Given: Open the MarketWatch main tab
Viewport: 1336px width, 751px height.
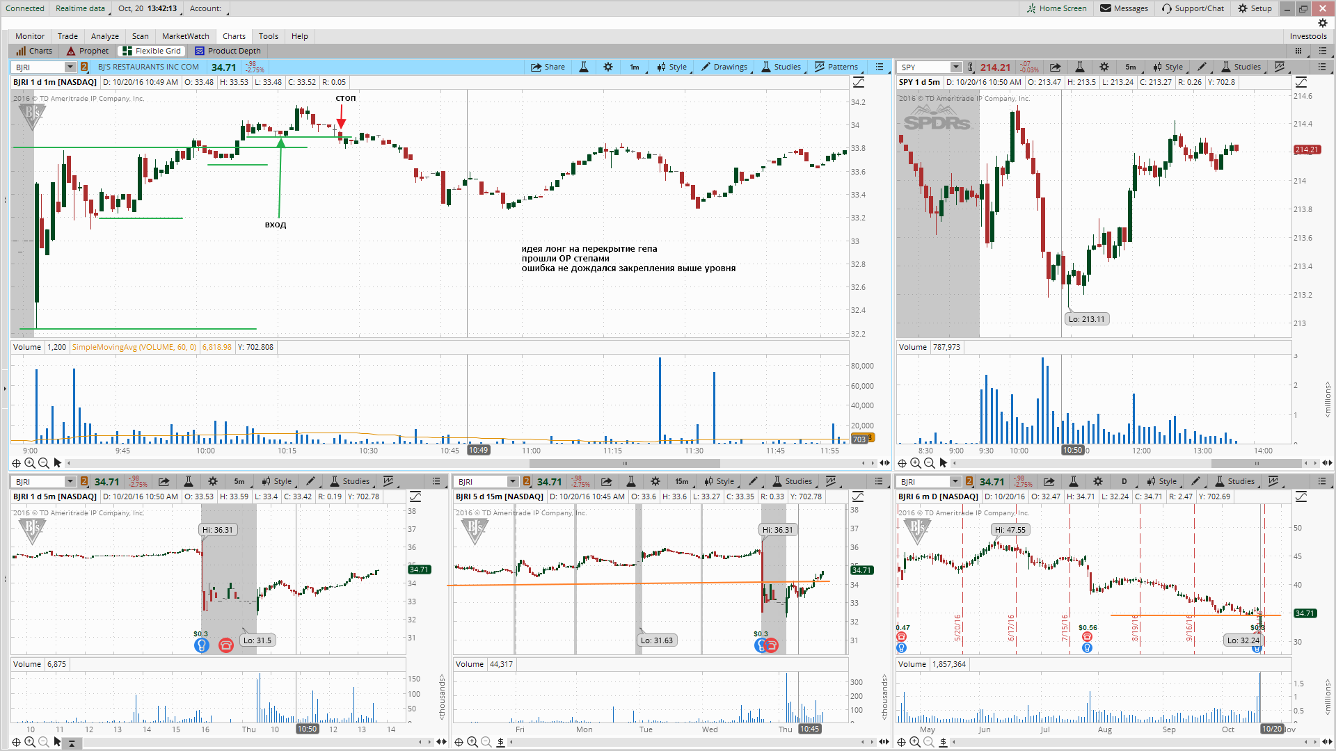Looking at the screenshot, I should pyautogui.click(x=186, y=36).
